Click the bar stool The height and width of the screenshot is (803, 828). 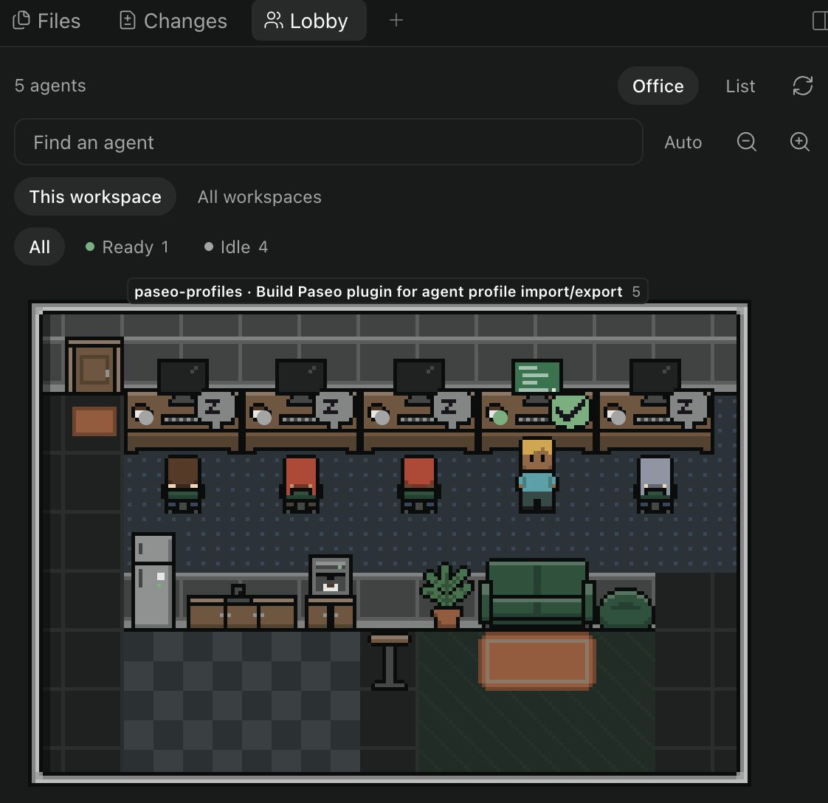(389, 661)
